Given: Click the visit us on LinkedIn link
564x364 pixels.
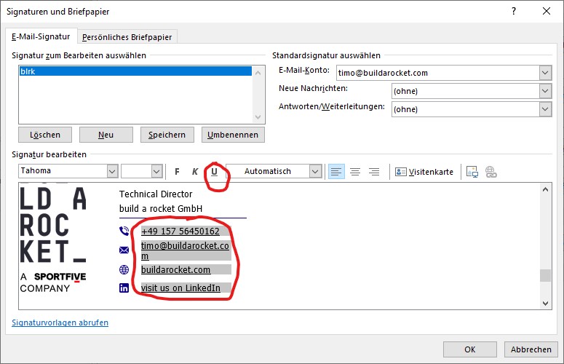Looking at the screenshot, I should pos(180,288).
